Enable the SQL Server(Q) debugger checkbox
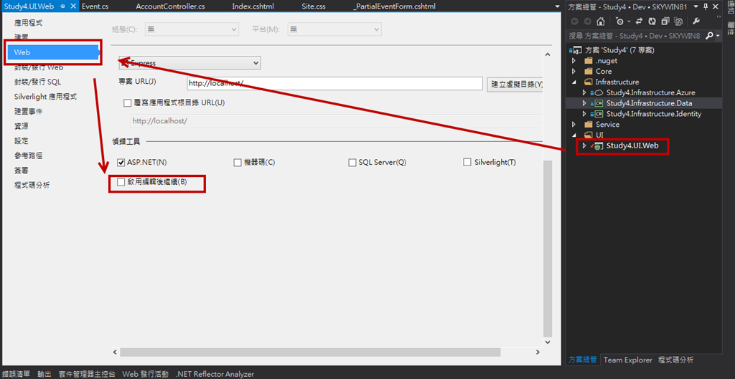Image resolution: width=735 pixels, height=379 pixels. point(352,163)
